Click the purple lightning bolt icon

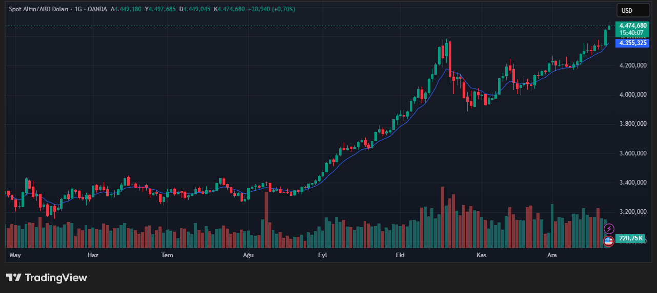click(x=609, y=229)
